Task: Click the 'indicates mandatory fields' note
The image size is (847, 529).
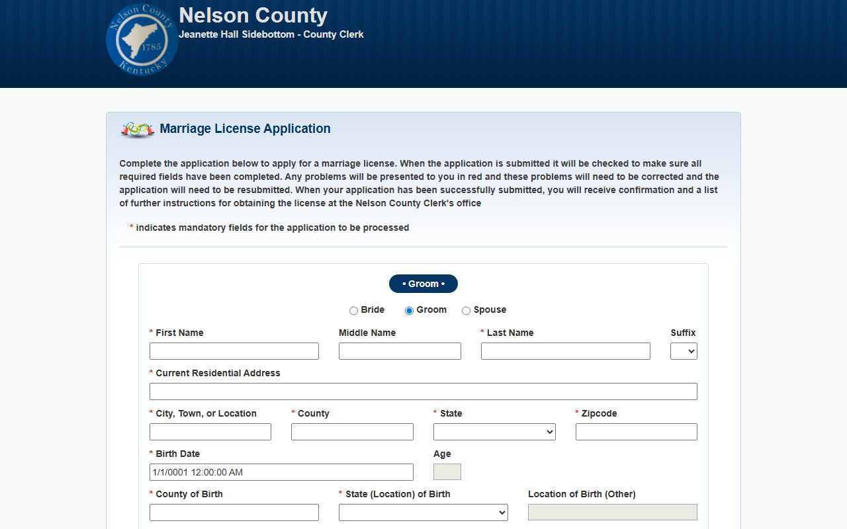Action: [269, 227]
